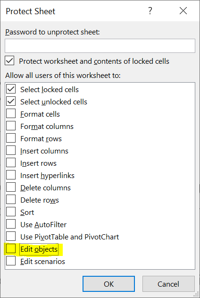Viewport: 200px width, 298px height.
Task: Check the Insert rows option
Action: coord(11,163)
